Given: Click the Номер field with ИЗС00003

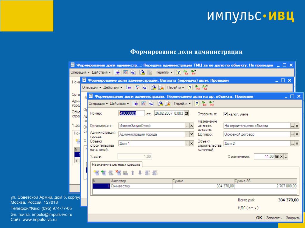Looking at the screenshot, I should point(131,113).
